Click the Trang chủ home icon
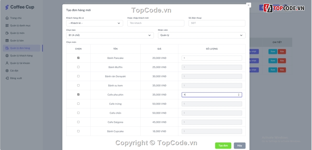The width and height of the screenshot is (312, 150). (7, 18)
